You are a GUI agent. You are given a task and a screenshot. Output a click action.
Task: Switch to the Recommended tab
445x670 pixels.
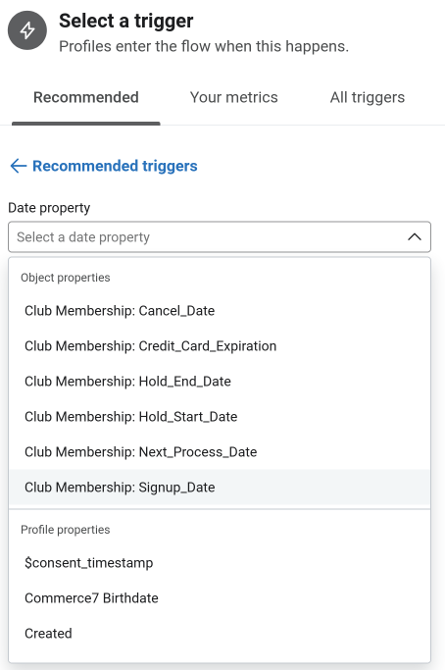click(x=86, y=97)
